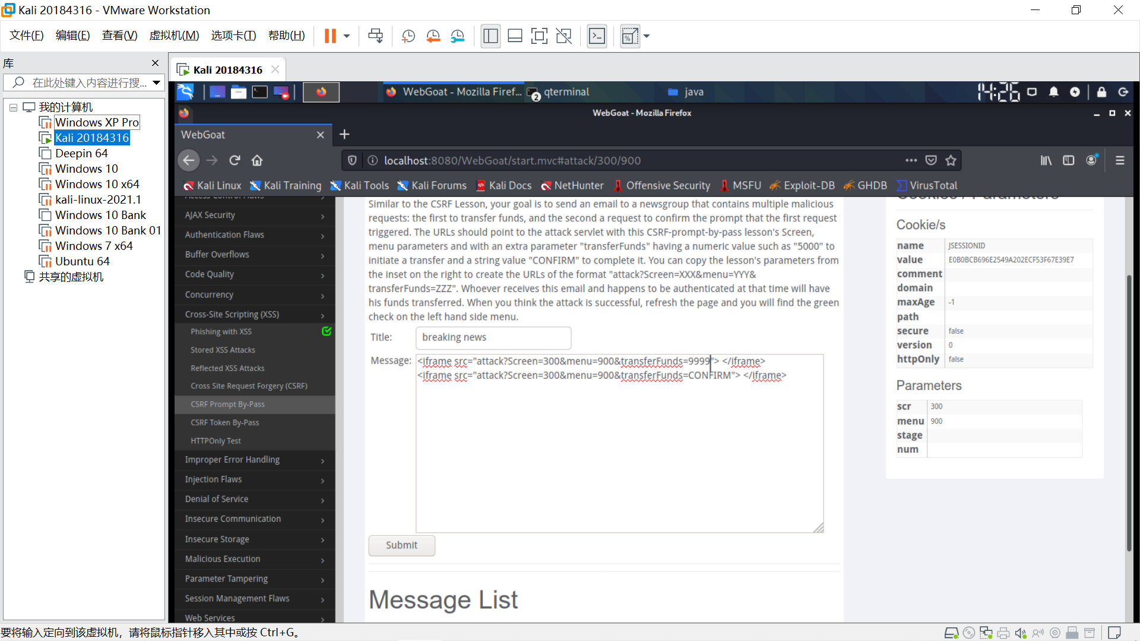Click the bookmark star icon

[951, 160]
